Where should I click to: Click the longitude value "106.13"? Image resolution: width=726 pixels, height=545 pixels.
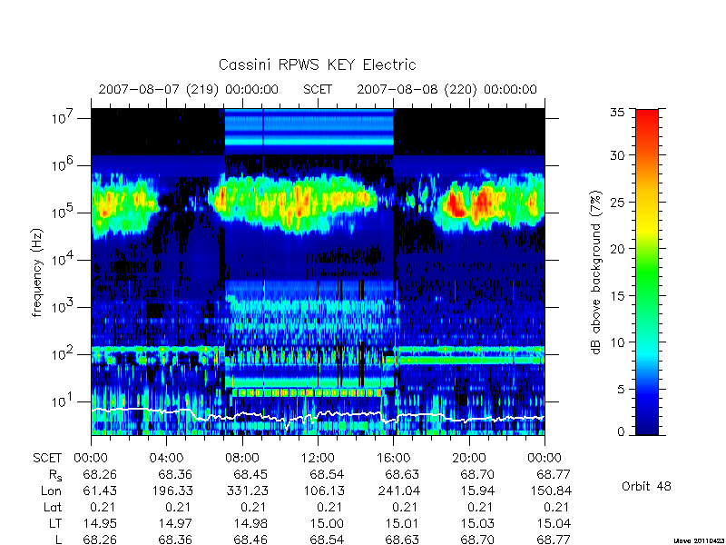point(323,490)
